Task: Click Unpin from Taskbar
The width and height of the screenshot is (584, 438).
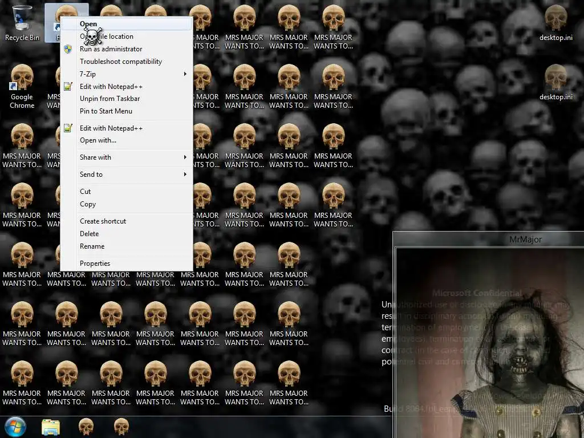Action: click(x=127, y=99)
